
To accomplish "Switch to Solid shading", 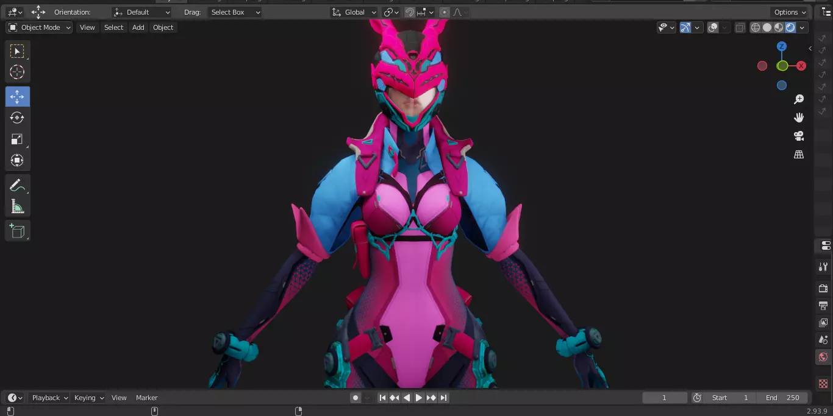I will point(767,27).
